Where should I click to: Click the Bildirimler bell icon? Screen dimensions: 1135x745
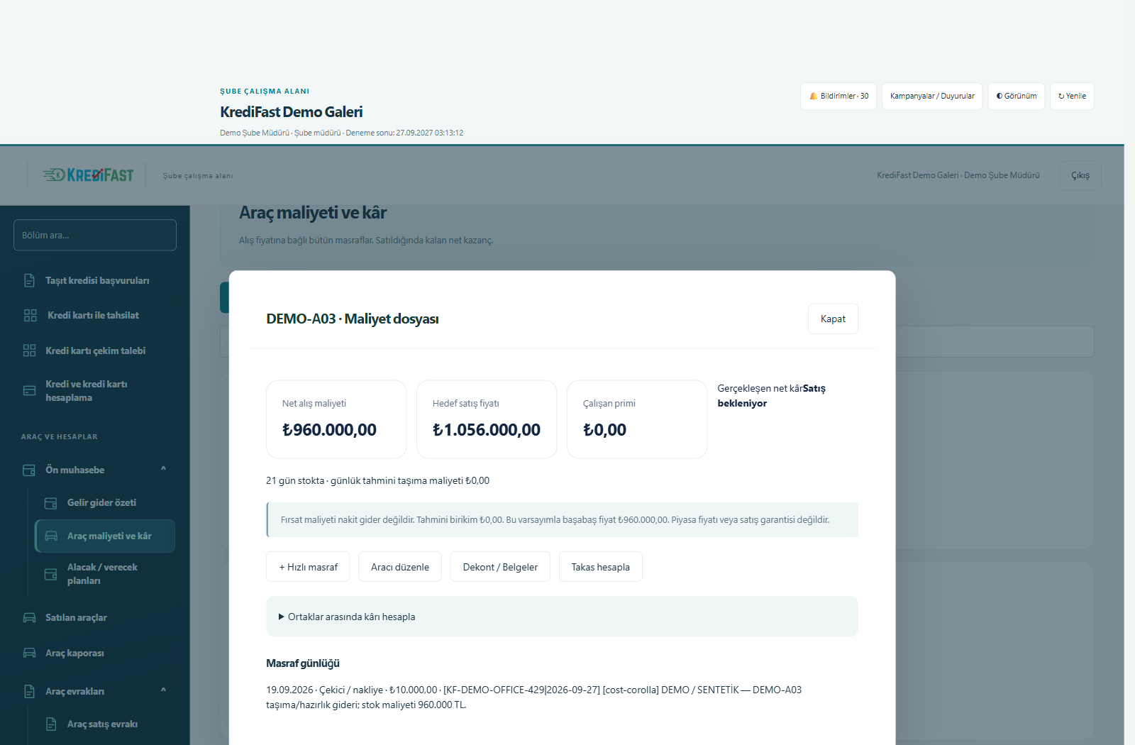pyautogui.click(x=813, y=96)
